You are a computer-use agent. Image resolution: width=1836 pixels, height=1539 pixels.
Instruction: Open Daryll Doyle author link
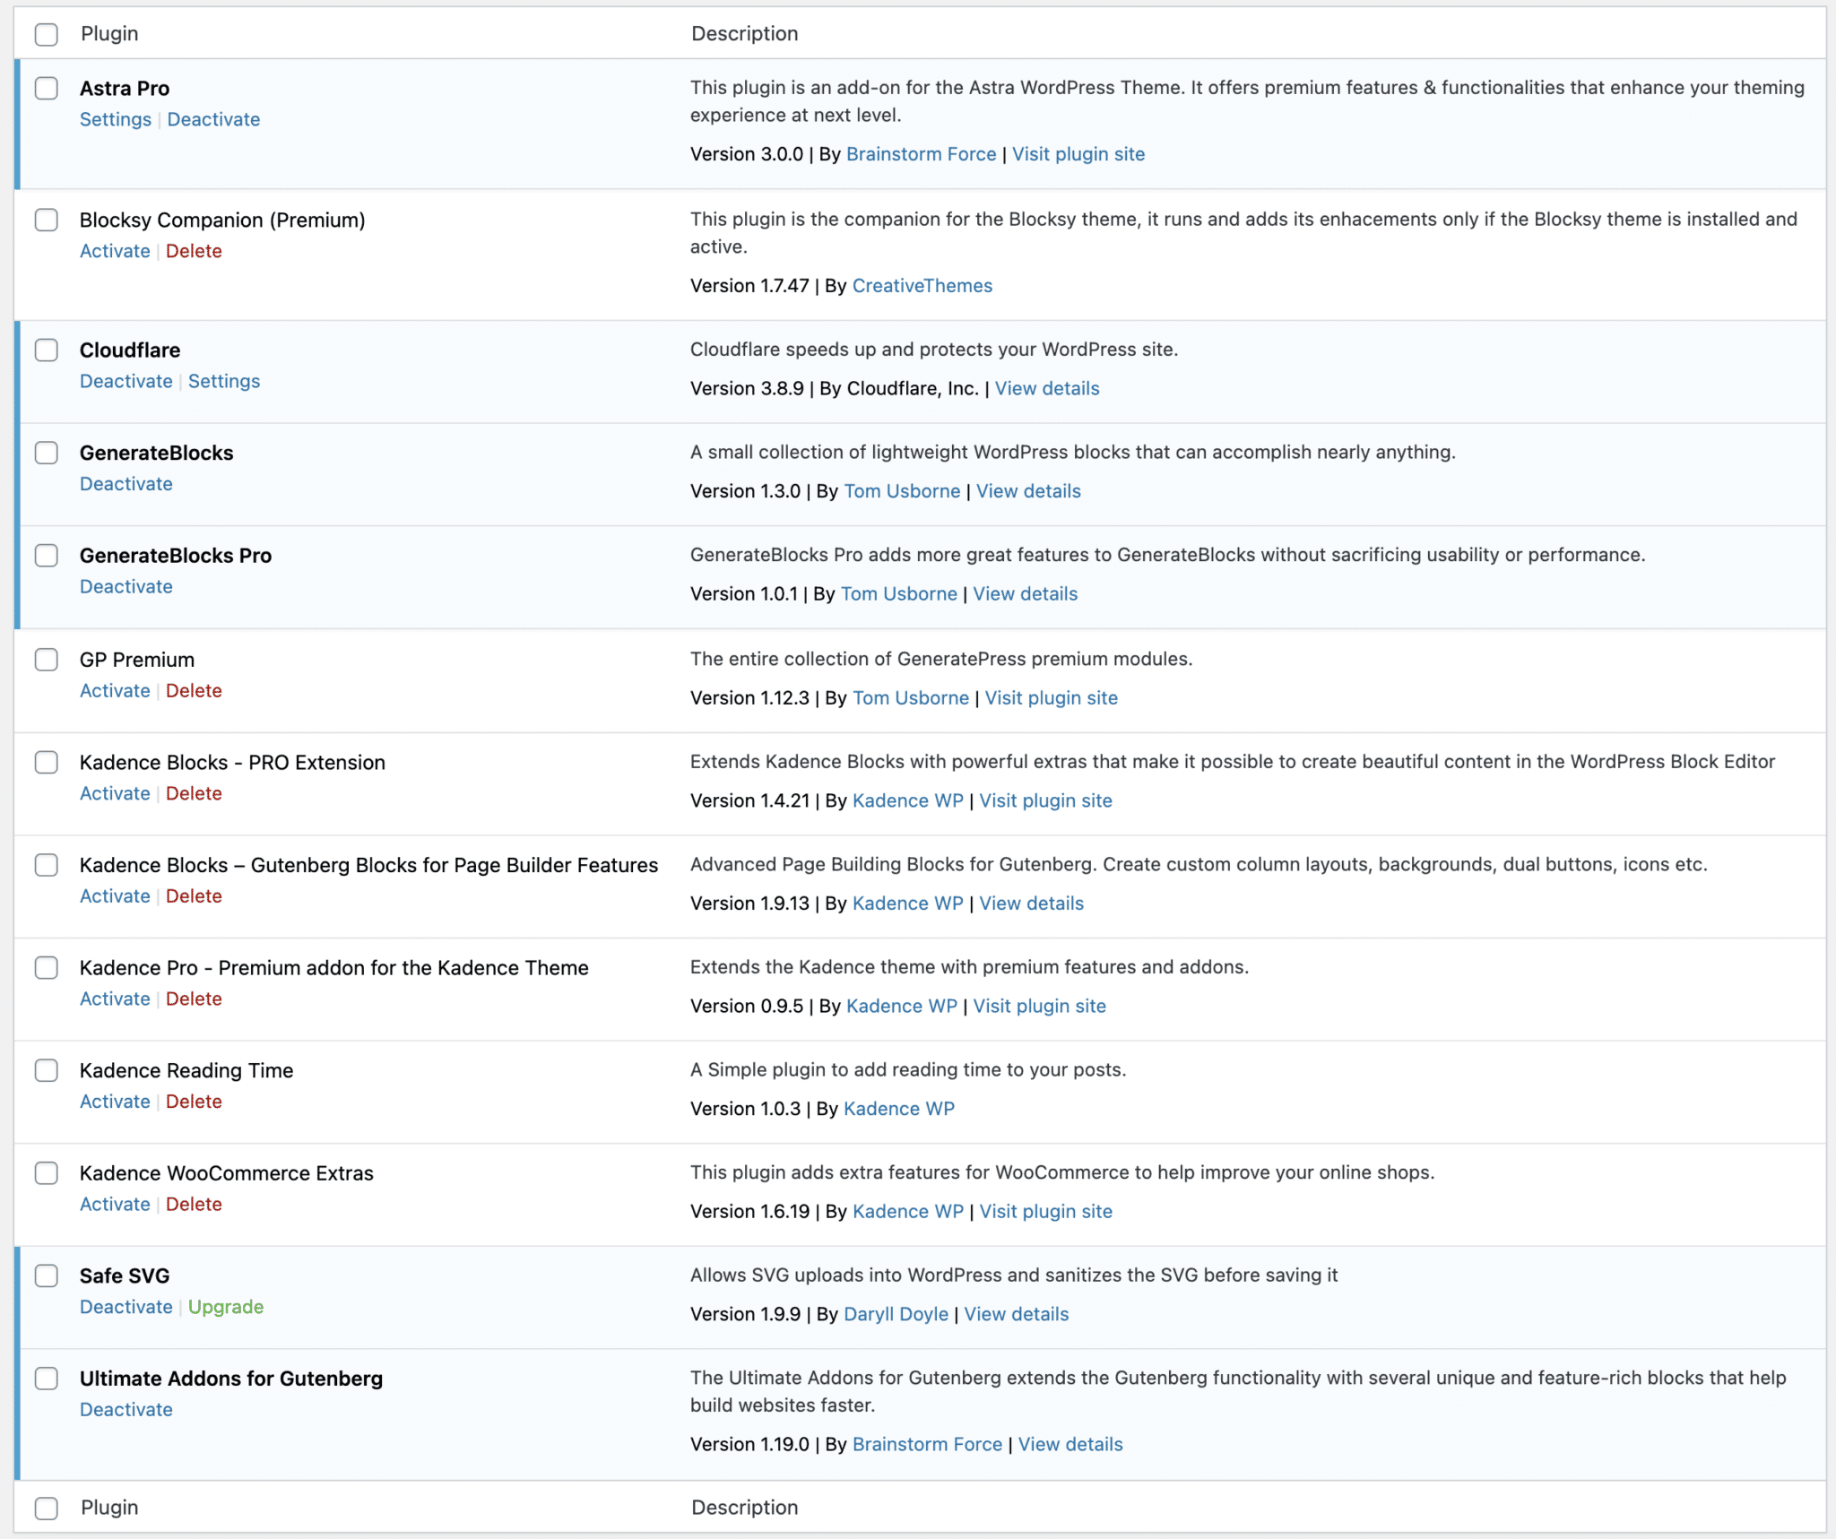(896, 1314)
